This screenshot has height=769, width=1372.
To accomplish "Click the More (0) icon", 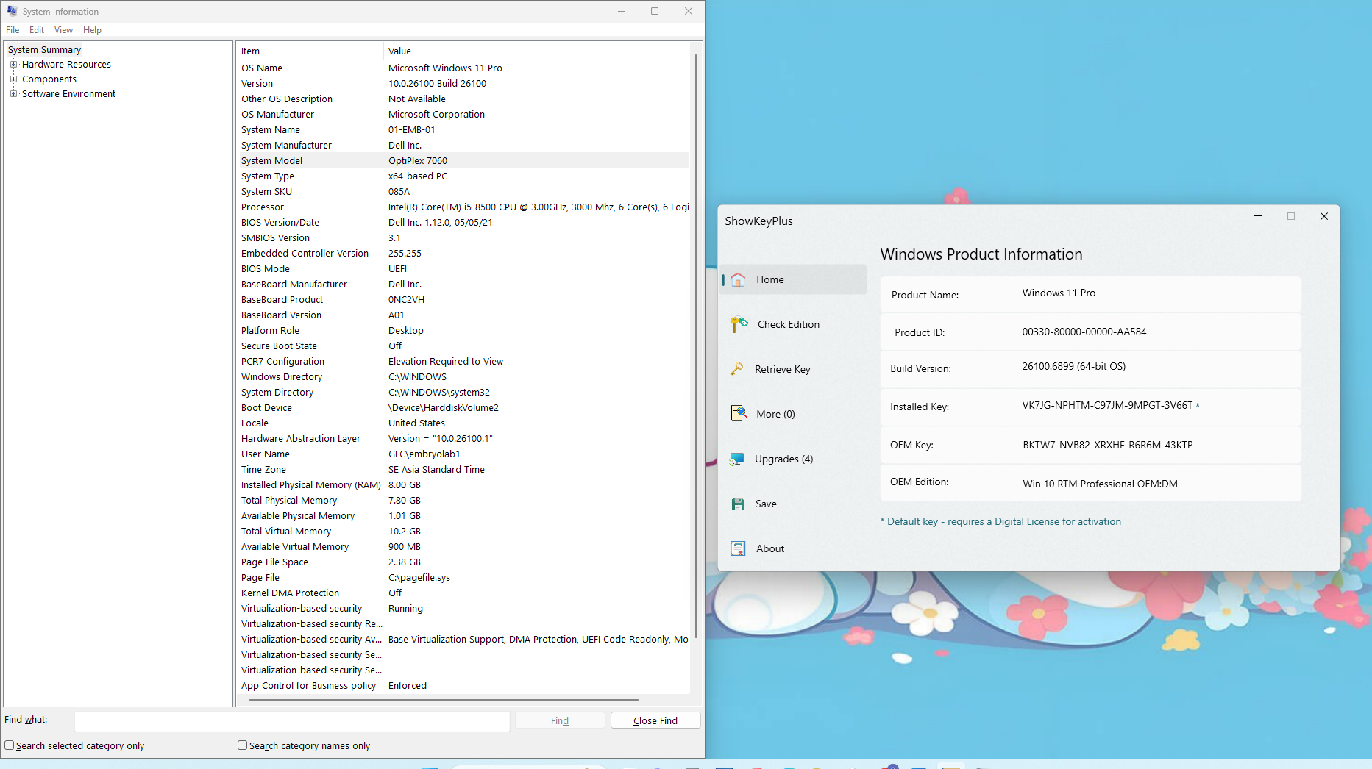I will [739, 414].
